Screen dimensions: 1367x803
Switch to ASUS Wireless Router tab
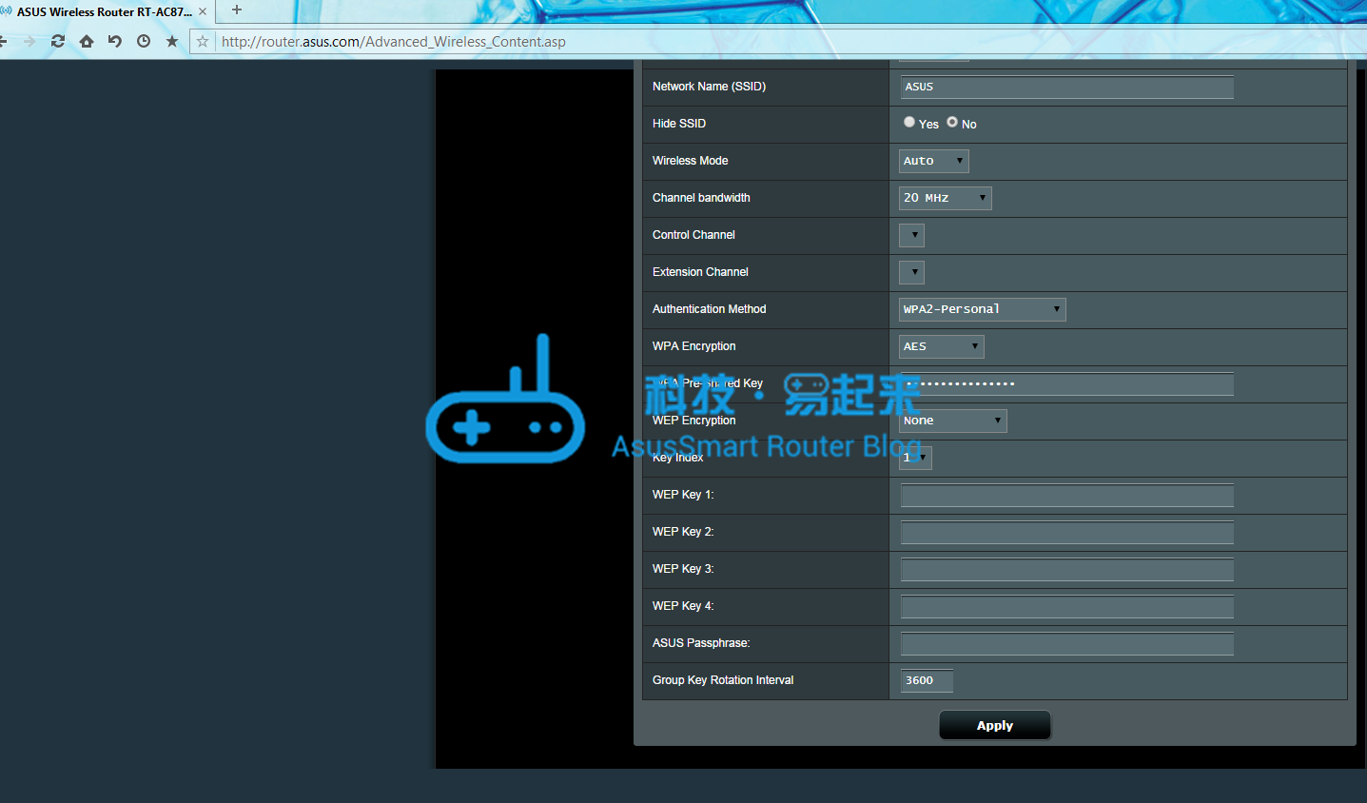(x=103, y=11)
